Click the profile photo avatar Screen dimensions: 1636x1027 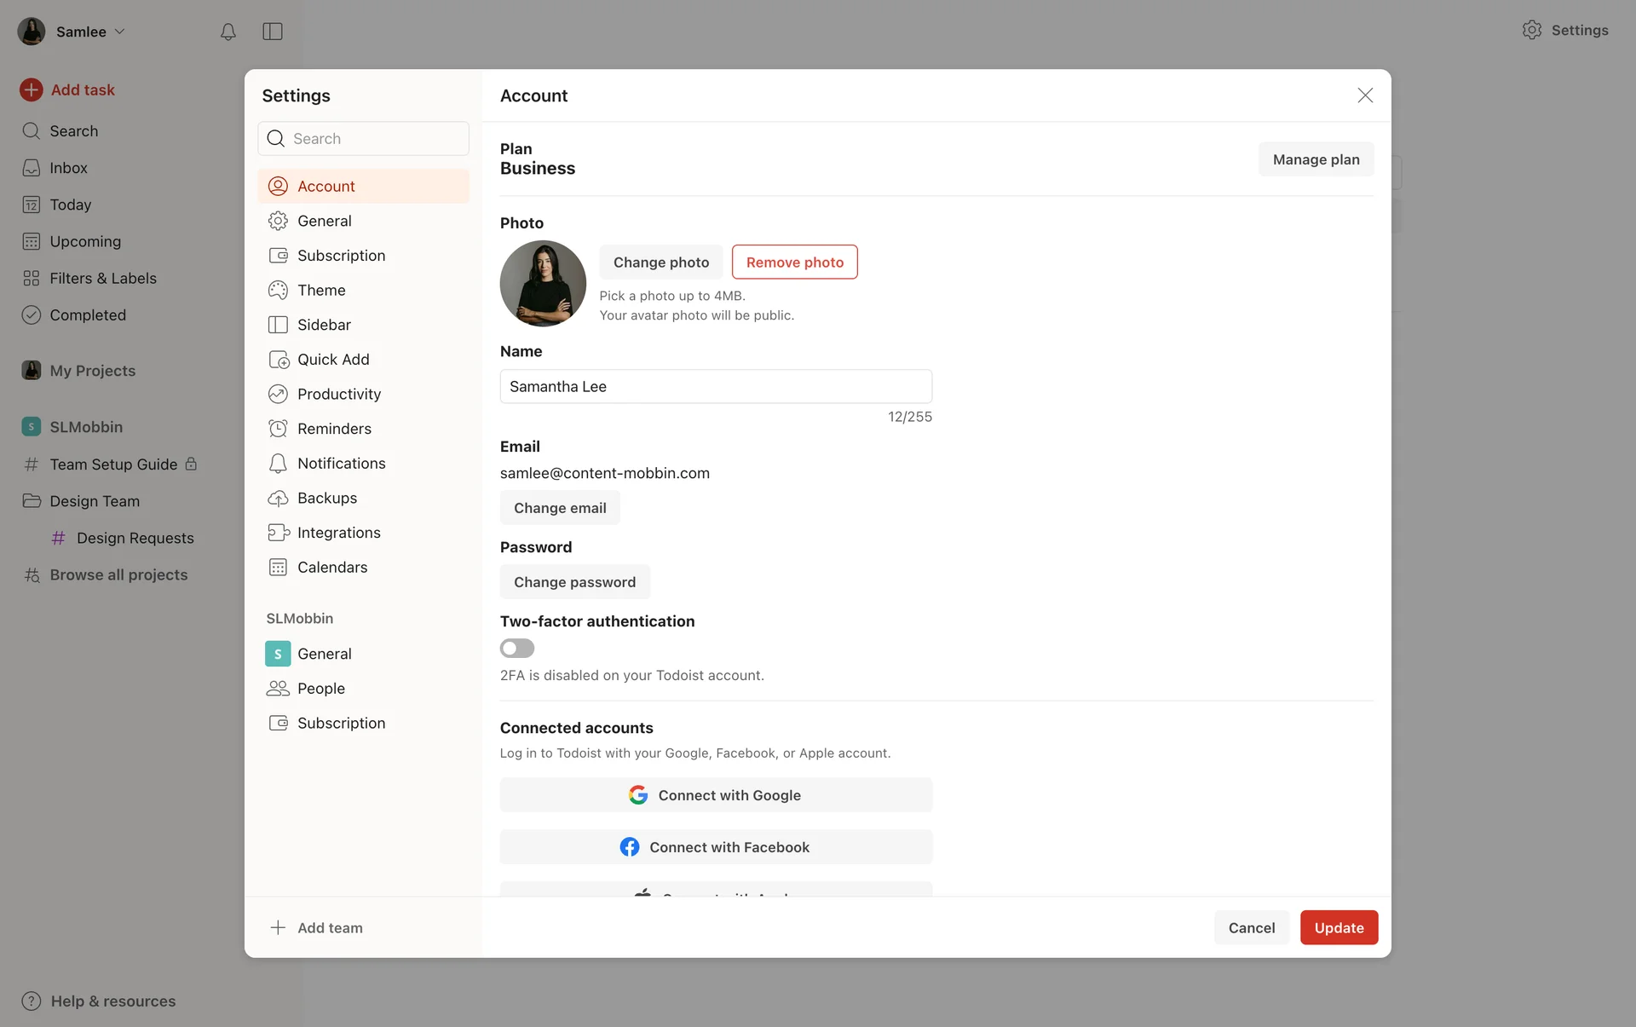pos(543,284)
